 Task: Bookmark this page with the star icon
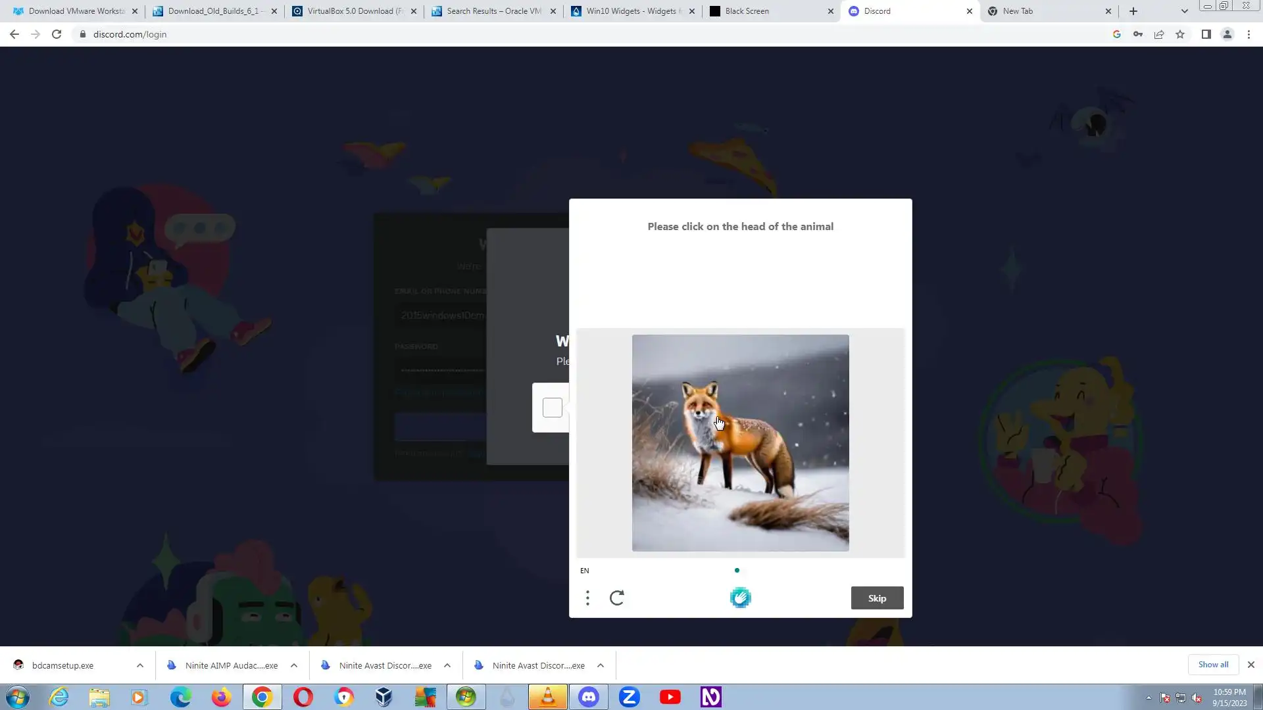1180,34
